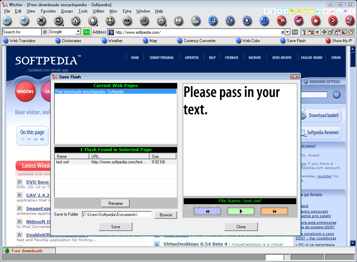357x262 pixels.
Task: Click the Show My IP link
Action: click(x=339, y=41)
